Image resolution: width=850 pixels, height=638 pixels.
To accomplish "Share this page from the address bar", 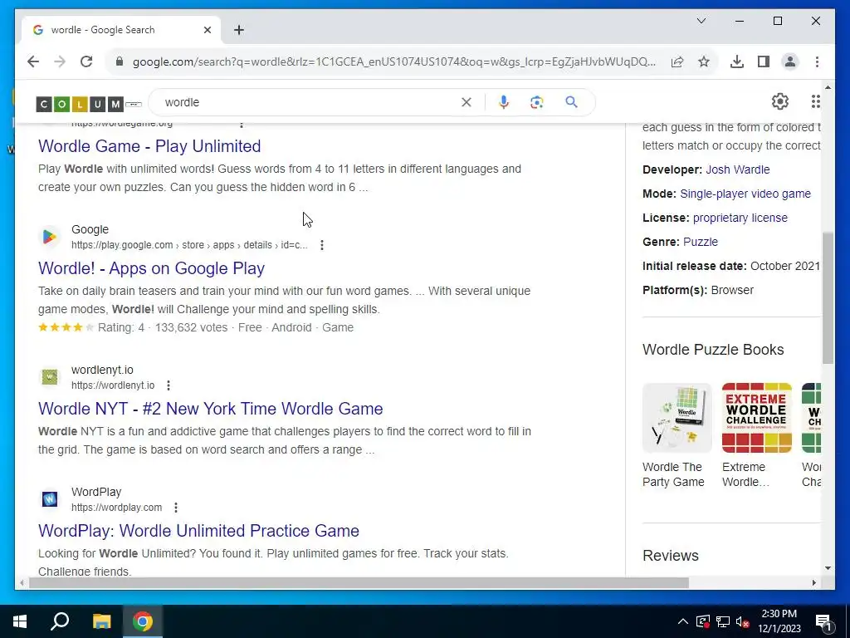I will pos(677,61).
